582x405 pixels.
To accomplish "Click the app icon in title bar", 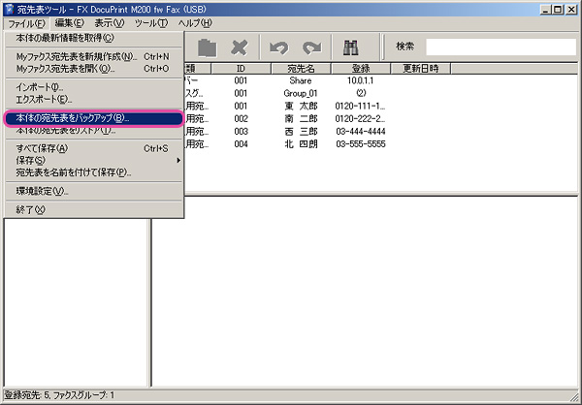I will (10, 7).
